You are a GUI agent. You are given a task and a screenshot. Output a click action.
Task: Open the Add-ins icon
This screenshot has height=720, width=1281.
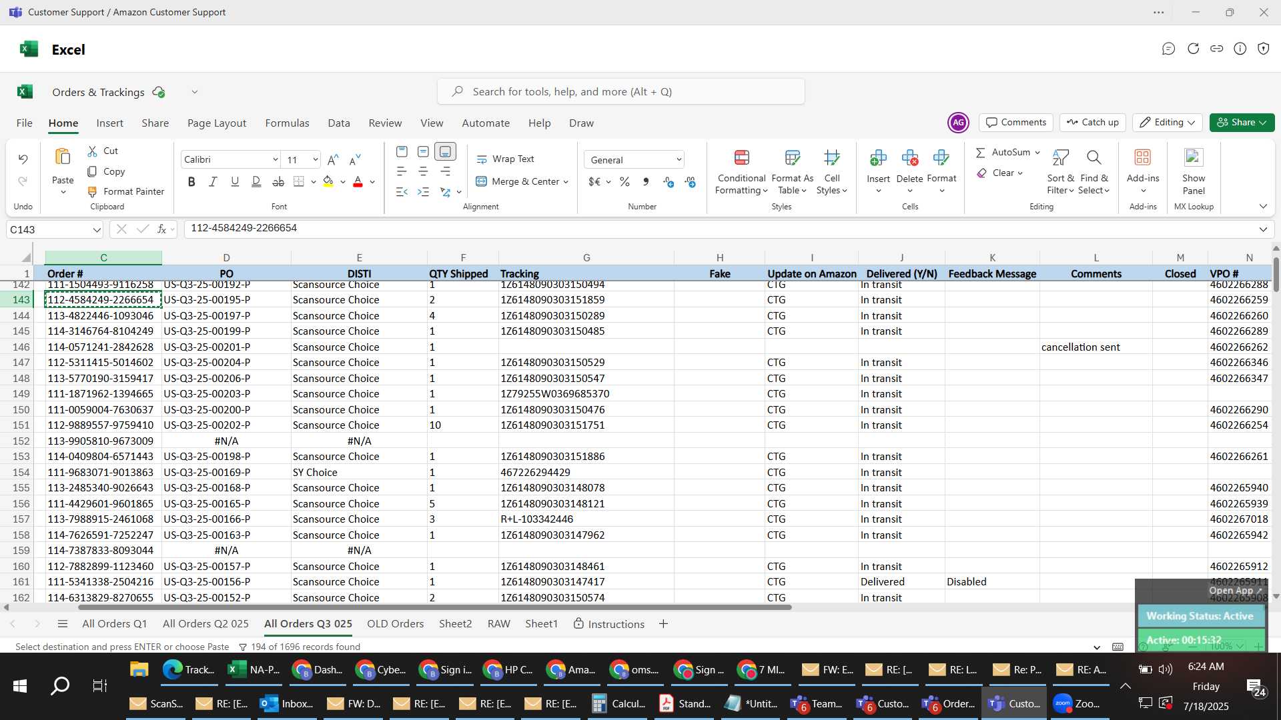tap(1142, 157)
